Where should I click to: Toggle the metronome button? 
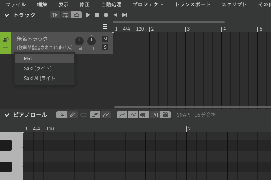(x=76, y=15)
